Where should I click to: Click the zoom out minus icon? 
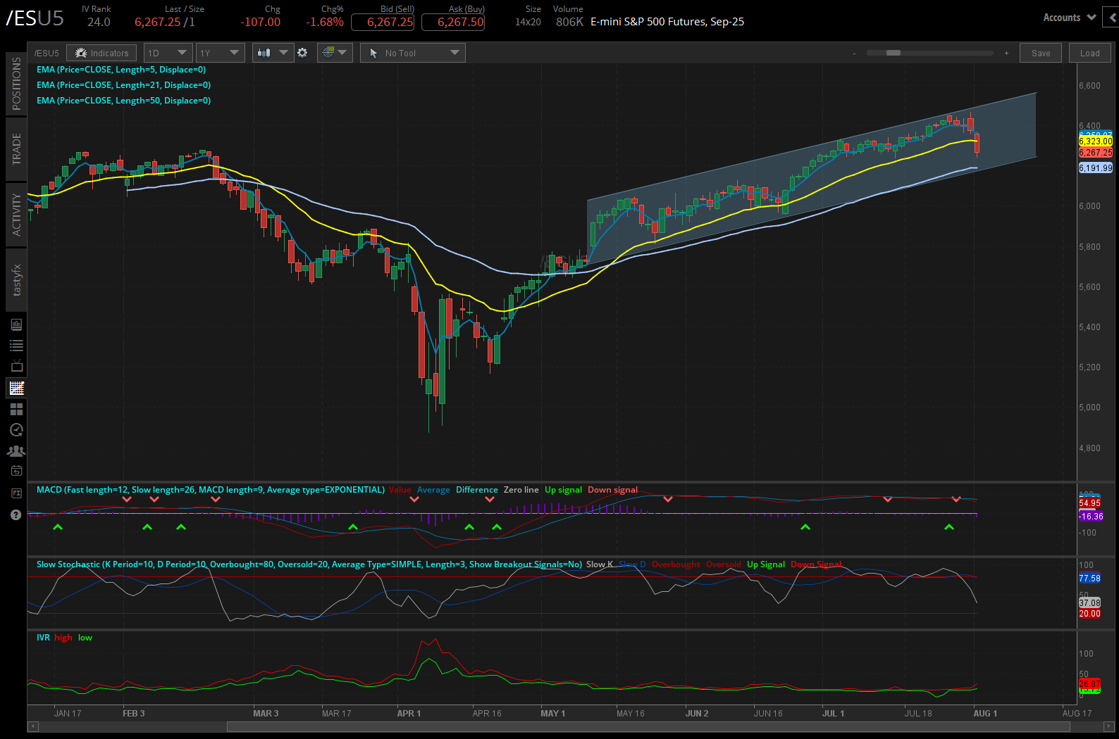(854, 53)
